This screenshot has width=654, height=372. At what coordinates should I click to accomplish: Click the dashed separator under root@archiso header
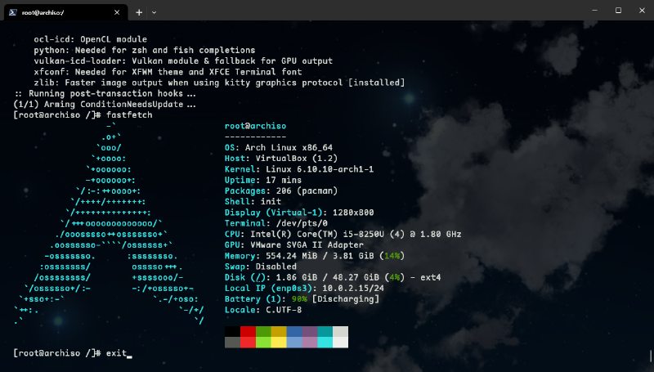point(255,137)
